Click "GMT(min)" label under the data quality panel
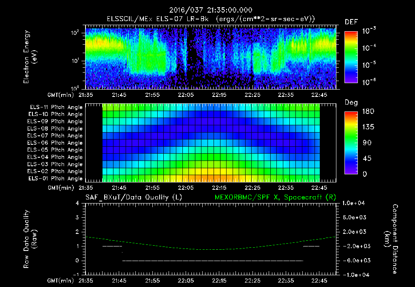This screenshot has width=415, height=287. [61, 281]
